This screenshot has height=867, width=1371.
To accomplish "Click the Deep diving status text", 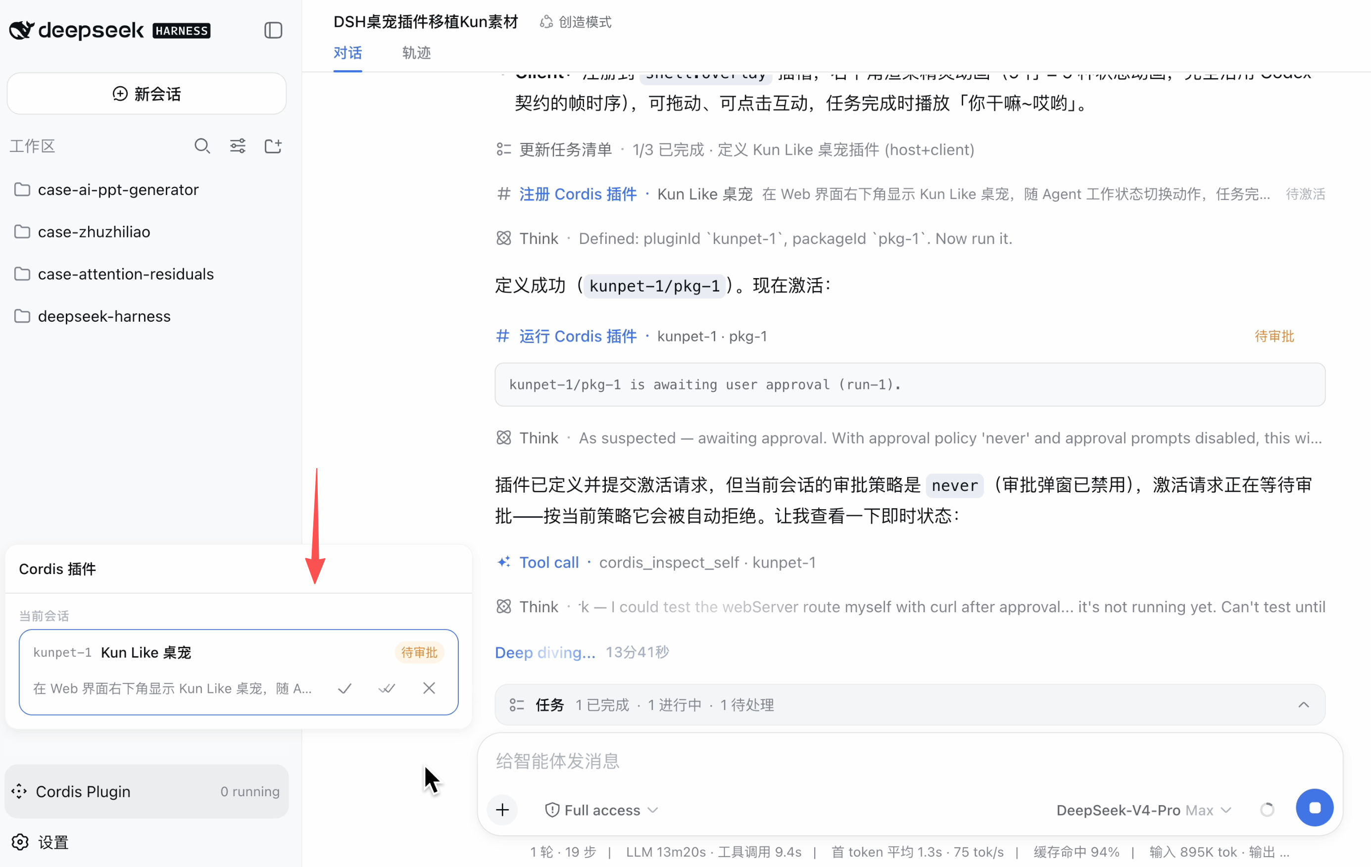I will pos(545,652).
